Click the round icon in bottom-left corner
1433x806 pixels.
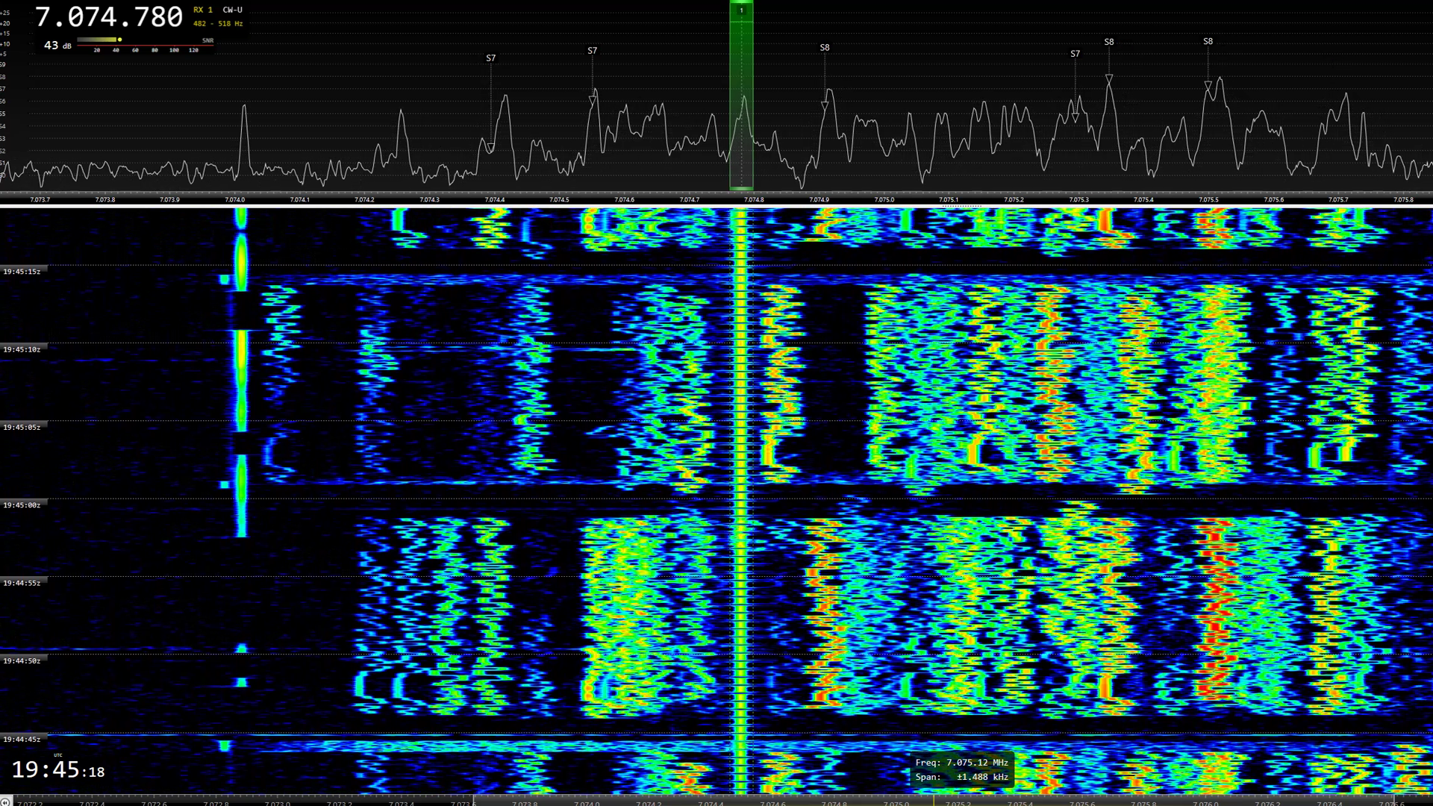coord(6,801)
